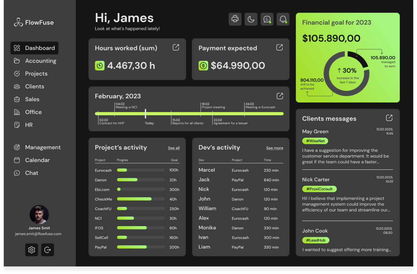Click the CheckMe project progress bar
The image size is (417, 274).
coord(141,199)
